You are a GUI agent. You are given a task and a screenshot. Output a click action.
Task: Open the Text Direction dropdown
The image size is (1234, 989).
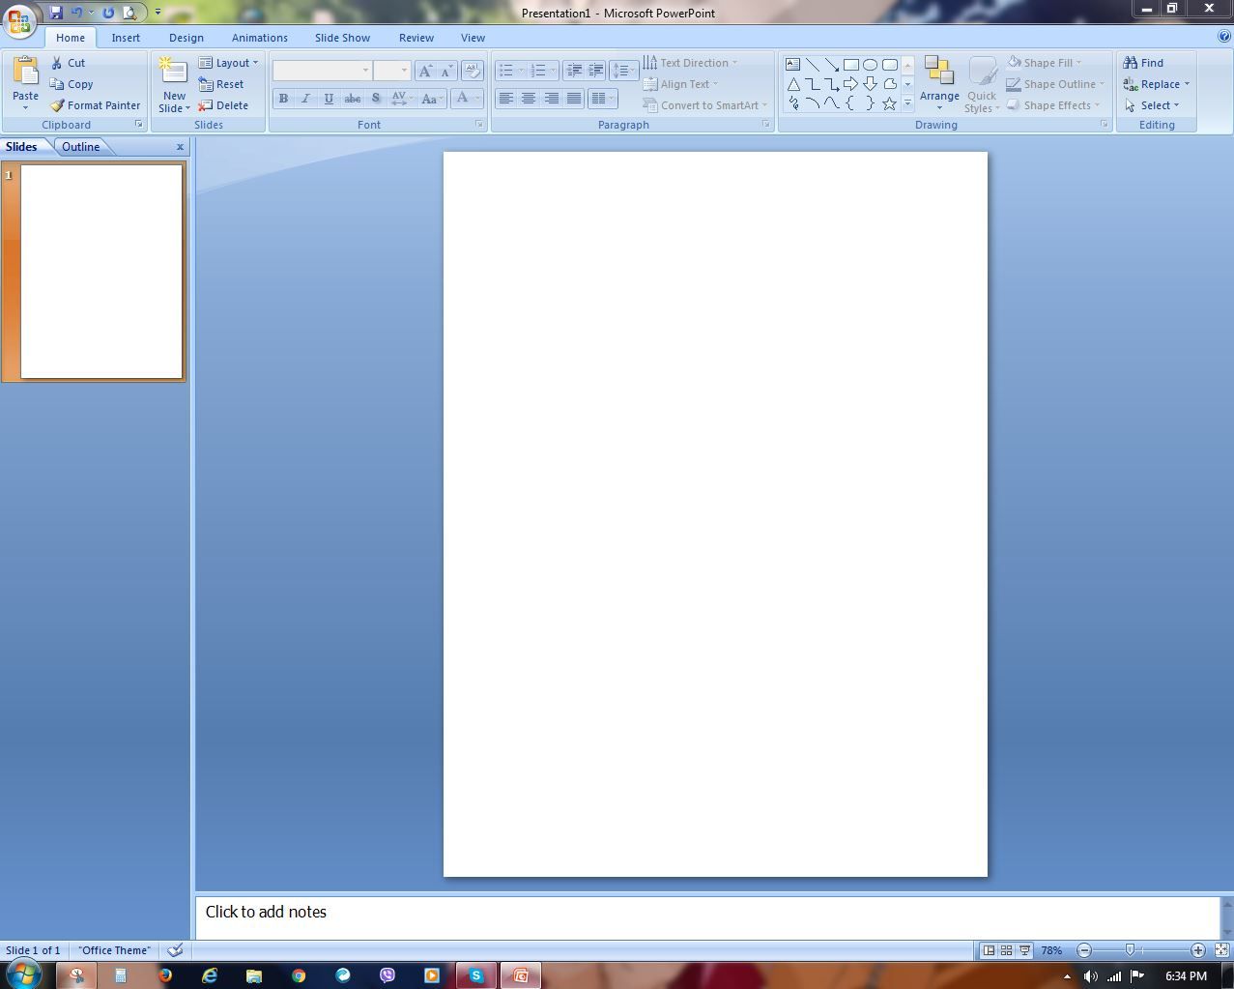point(690,63)
